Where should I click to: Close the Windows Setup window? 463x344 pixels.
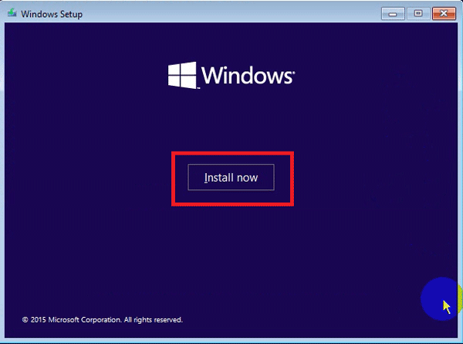click(x=443, y=13)
